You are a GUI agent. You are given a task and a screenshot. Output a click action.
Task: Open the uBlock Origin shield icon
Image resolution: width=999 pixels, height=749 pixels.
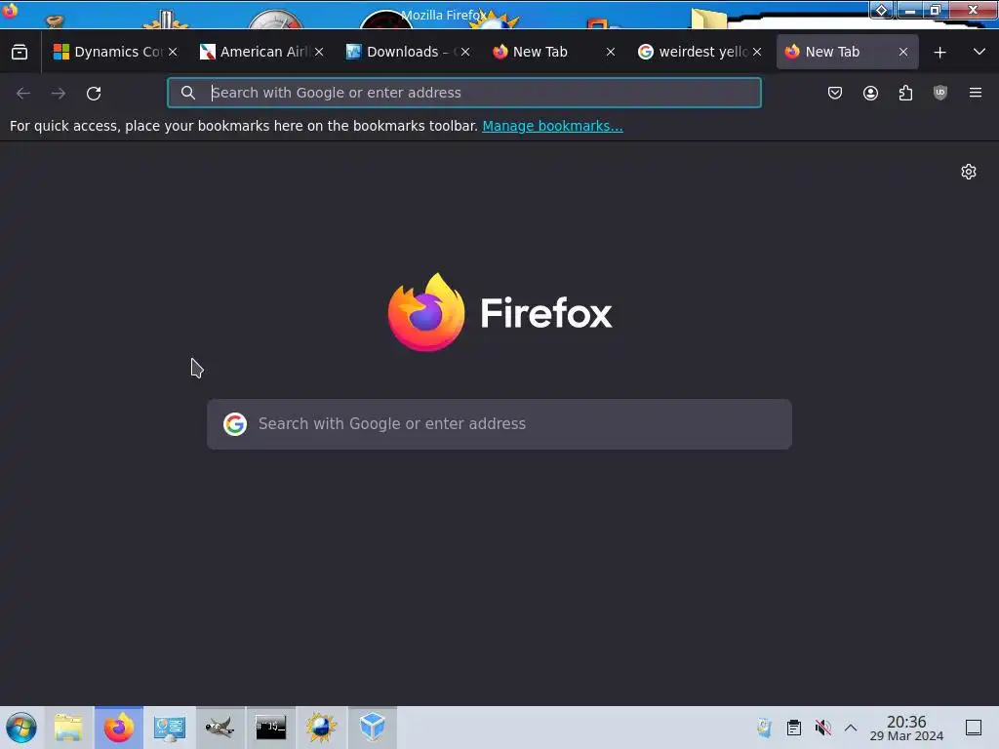(940, 93)
